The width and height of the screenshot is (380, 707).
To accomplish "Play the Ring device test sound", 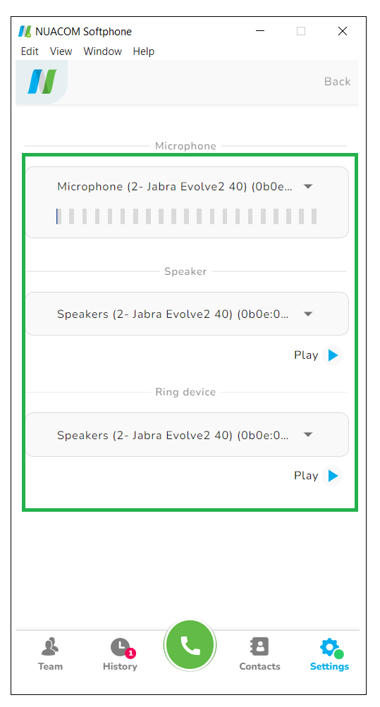I will 333,476.
